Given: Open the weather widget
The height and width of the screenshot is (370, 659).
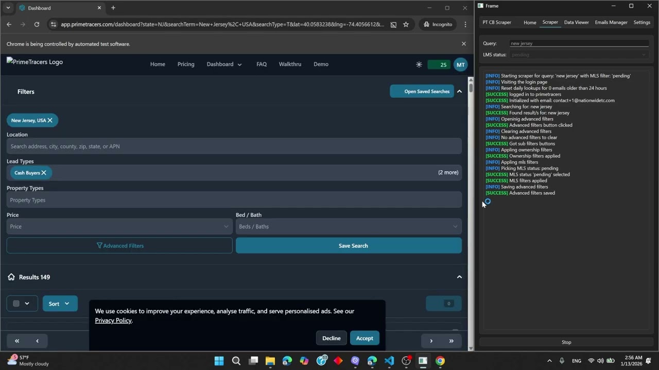Looking at the screenshot, I should pyautogui.click(x=28, y=361).
